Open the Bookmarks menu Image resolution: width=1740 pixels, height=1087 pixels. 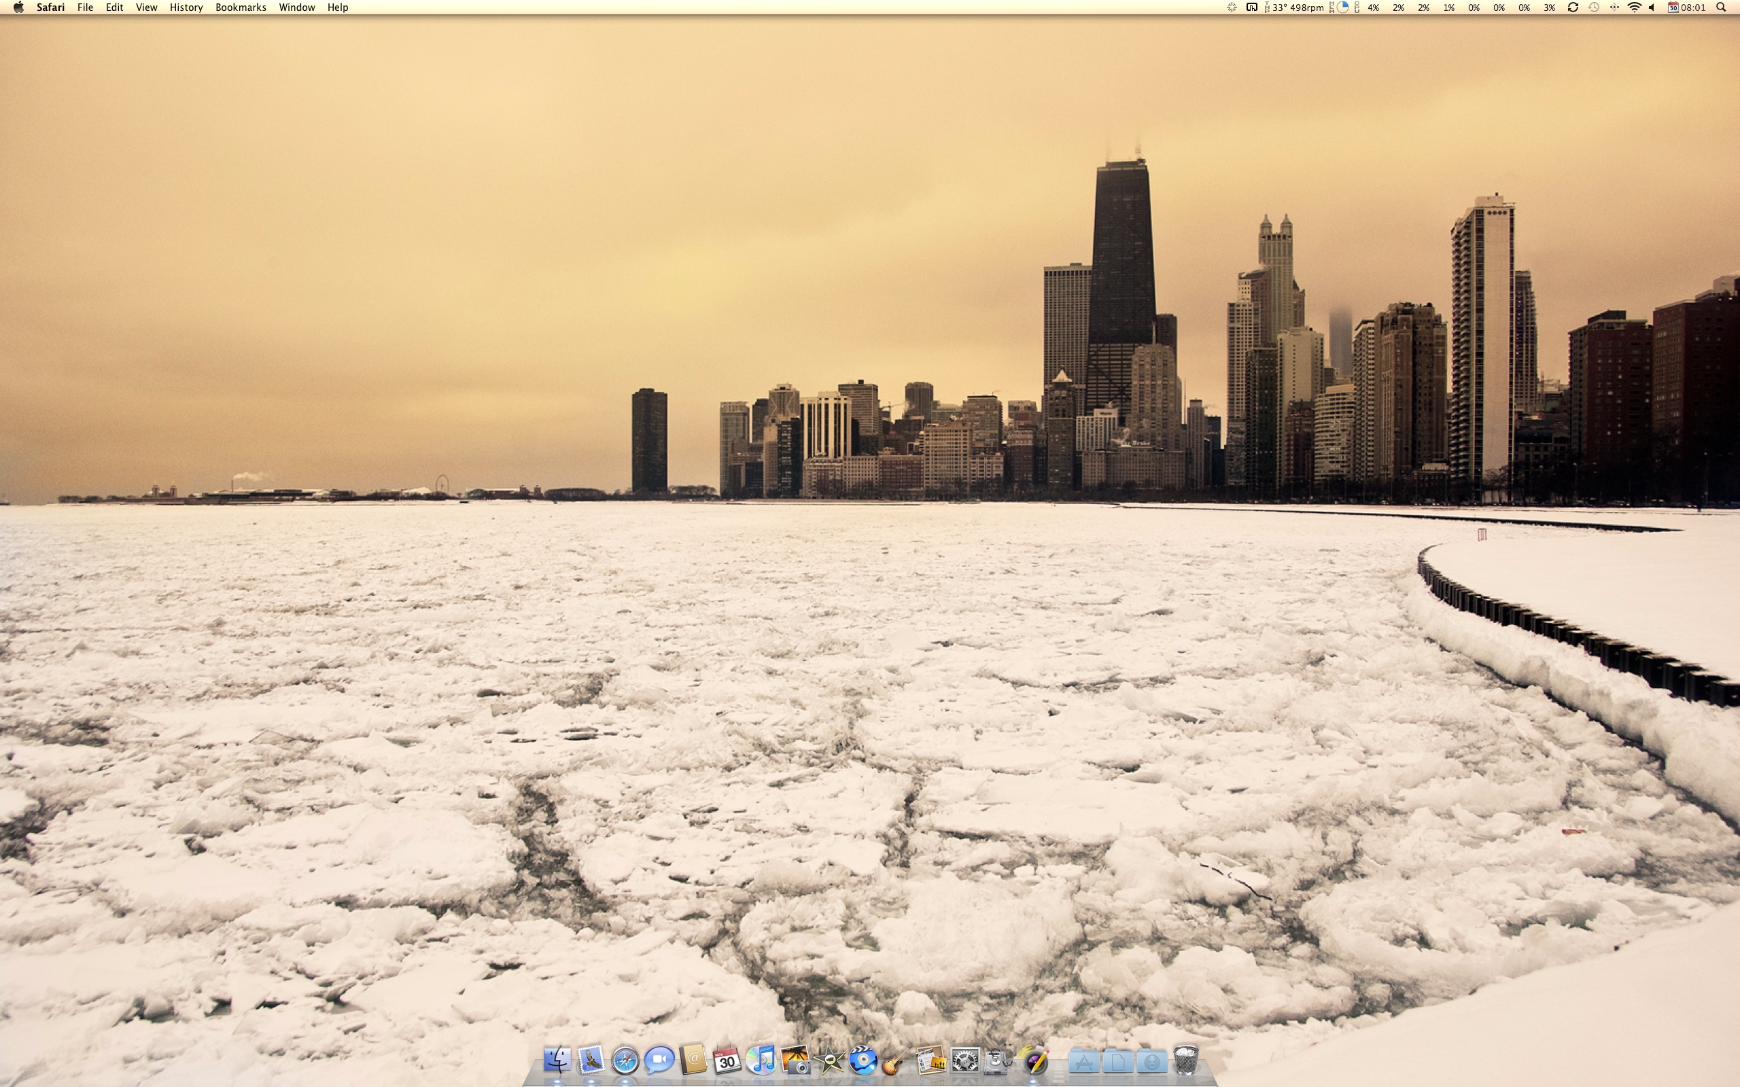click(240, 7)
